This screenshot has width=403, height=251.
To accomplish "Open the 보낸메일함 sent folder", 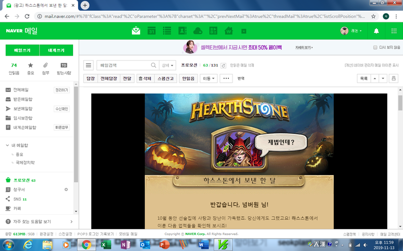I will click(x=22, y=109).
